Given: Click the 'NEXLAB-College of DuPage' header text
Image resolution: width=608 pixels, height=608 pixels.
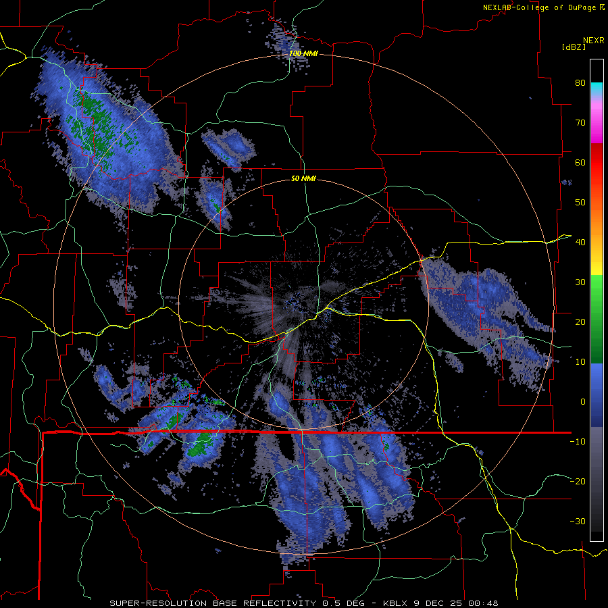Looking at the screenshot, I should pyautogui.click(x=540, y=7).
